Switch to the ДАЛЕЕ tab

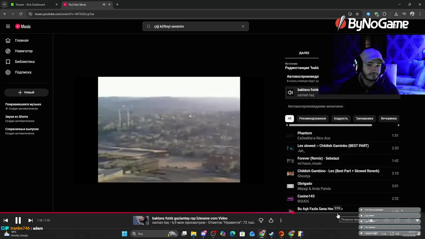[304, 53]
